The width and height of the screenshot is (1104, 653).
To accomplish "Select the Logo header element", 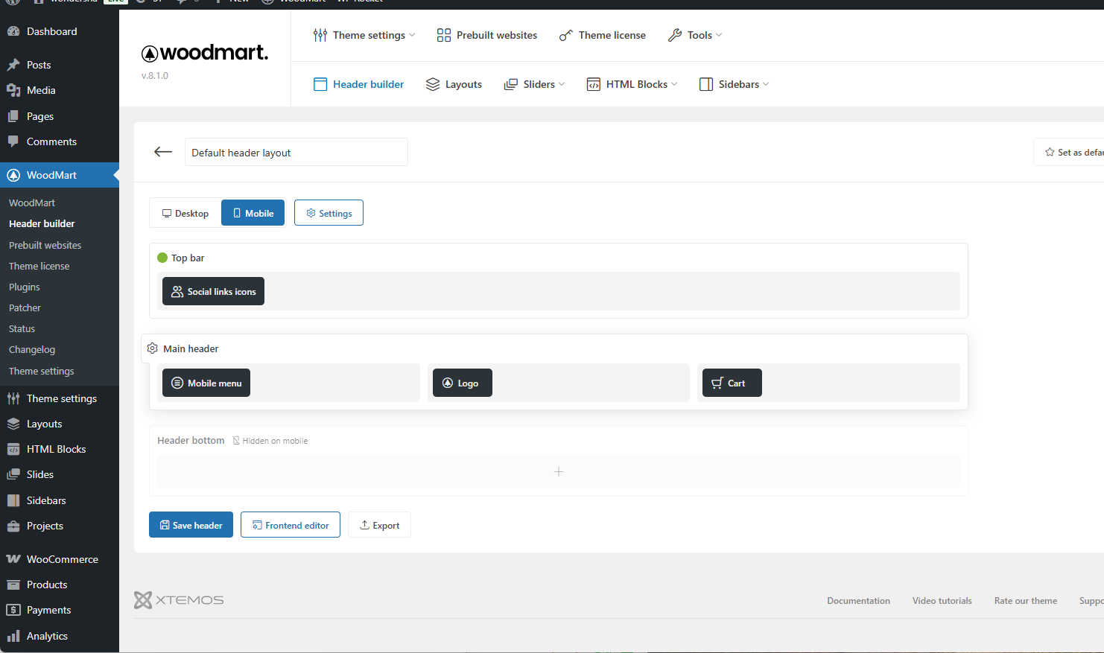I will (463, 383).
